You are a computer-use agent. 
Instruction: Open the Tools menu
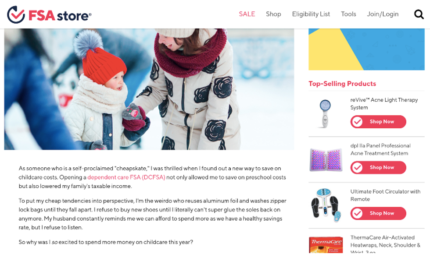coord(348,14)
